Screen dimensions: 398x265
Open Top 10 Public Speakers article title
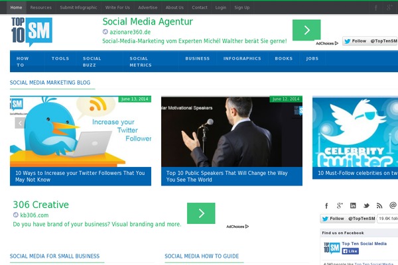pos(227,176)
